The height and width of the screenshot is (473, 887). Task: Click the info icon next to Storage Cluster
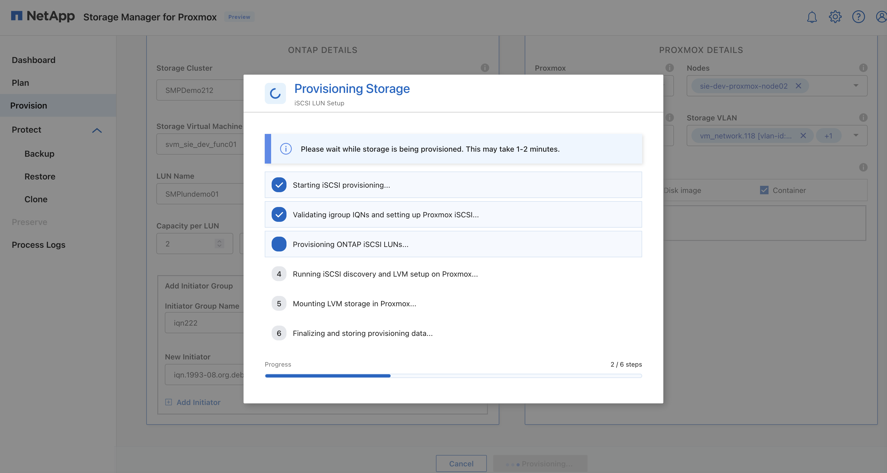[x=485, y=68]
